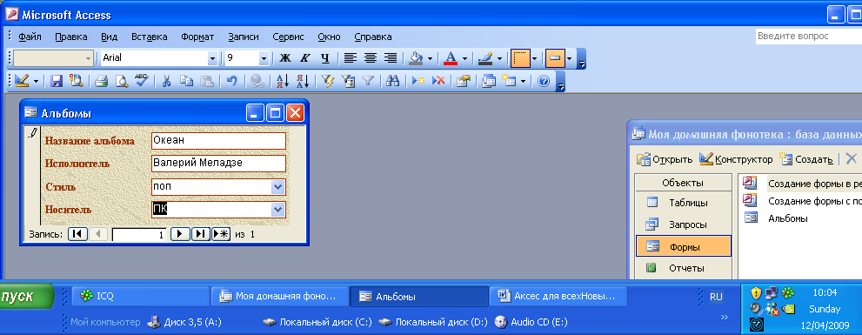Screen dimensions: 862x335
Task: Click Конструктор in database window
Action: [736, 159]
